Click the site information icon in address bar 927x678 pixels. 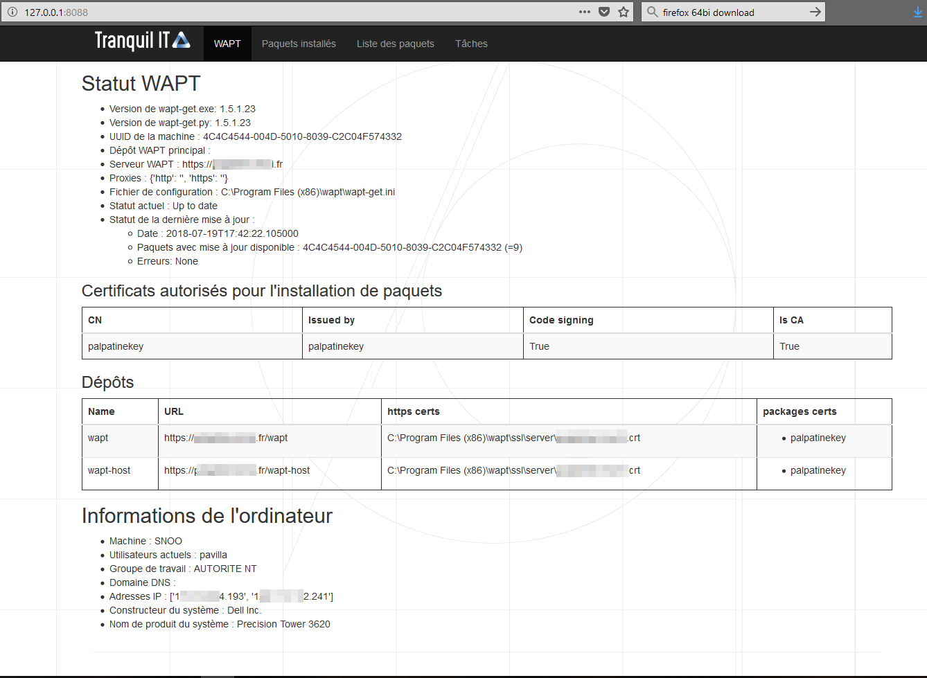click(x=12, y=12)
